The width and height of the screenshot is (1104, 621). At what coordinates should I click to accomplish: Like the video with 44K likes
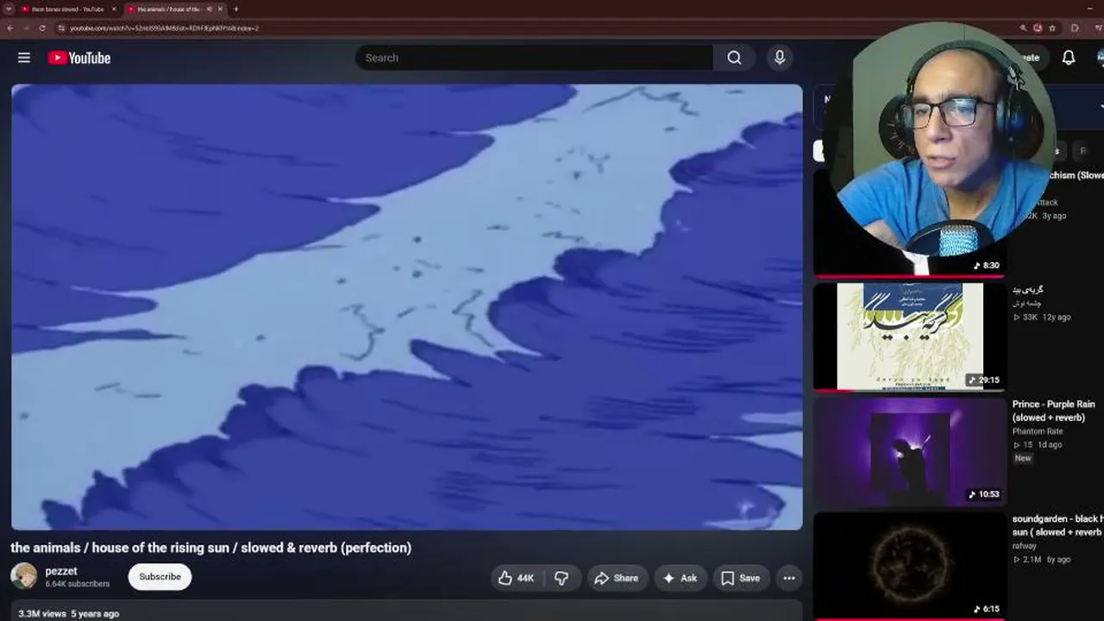click(517, 578)
